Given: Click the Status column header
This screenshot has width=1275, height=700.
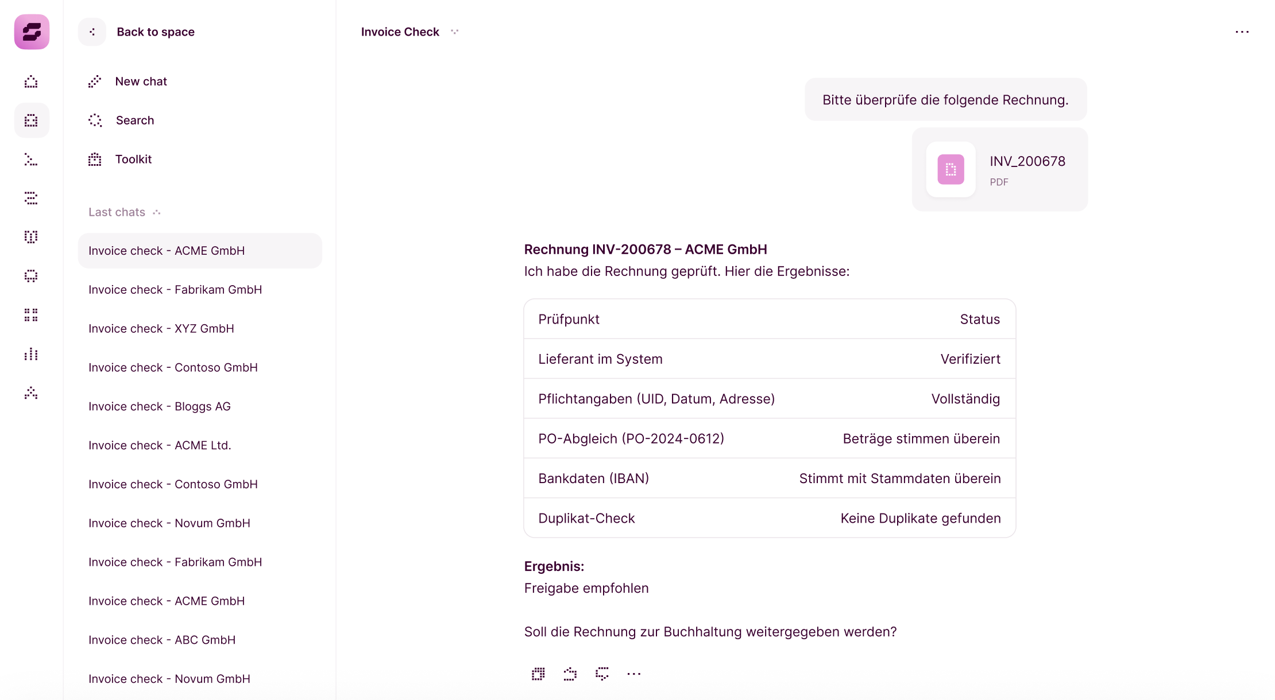Looking at the screenshot, I should pyautogui.click(x=980, y=320).
